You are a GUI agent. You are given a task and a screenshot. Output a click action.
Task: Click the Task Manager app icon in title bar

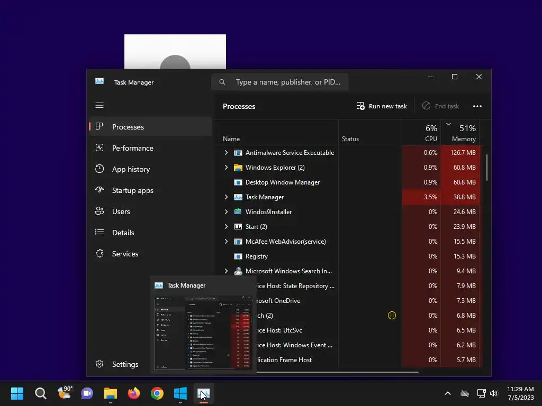(100, 81)
